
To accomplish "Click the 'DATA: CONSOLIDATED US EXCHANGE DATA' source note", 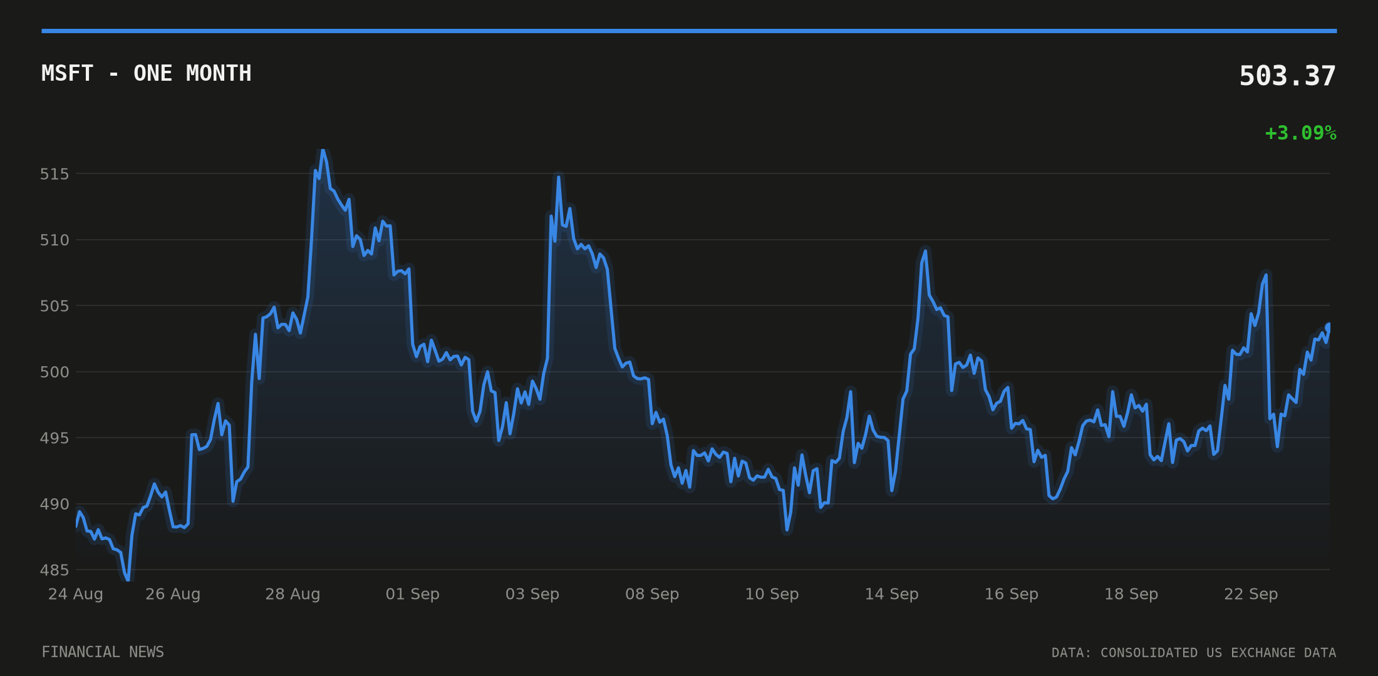I will [1194, 653].
